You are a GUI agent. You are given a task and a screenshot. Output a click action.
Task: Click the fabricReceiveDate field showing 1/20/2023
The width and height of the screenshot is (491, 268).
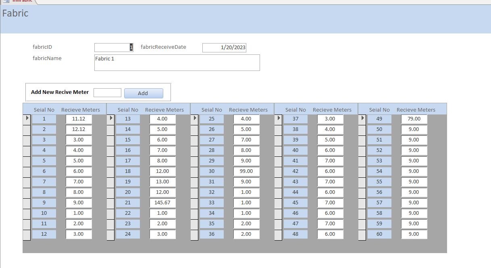point(224,48)
